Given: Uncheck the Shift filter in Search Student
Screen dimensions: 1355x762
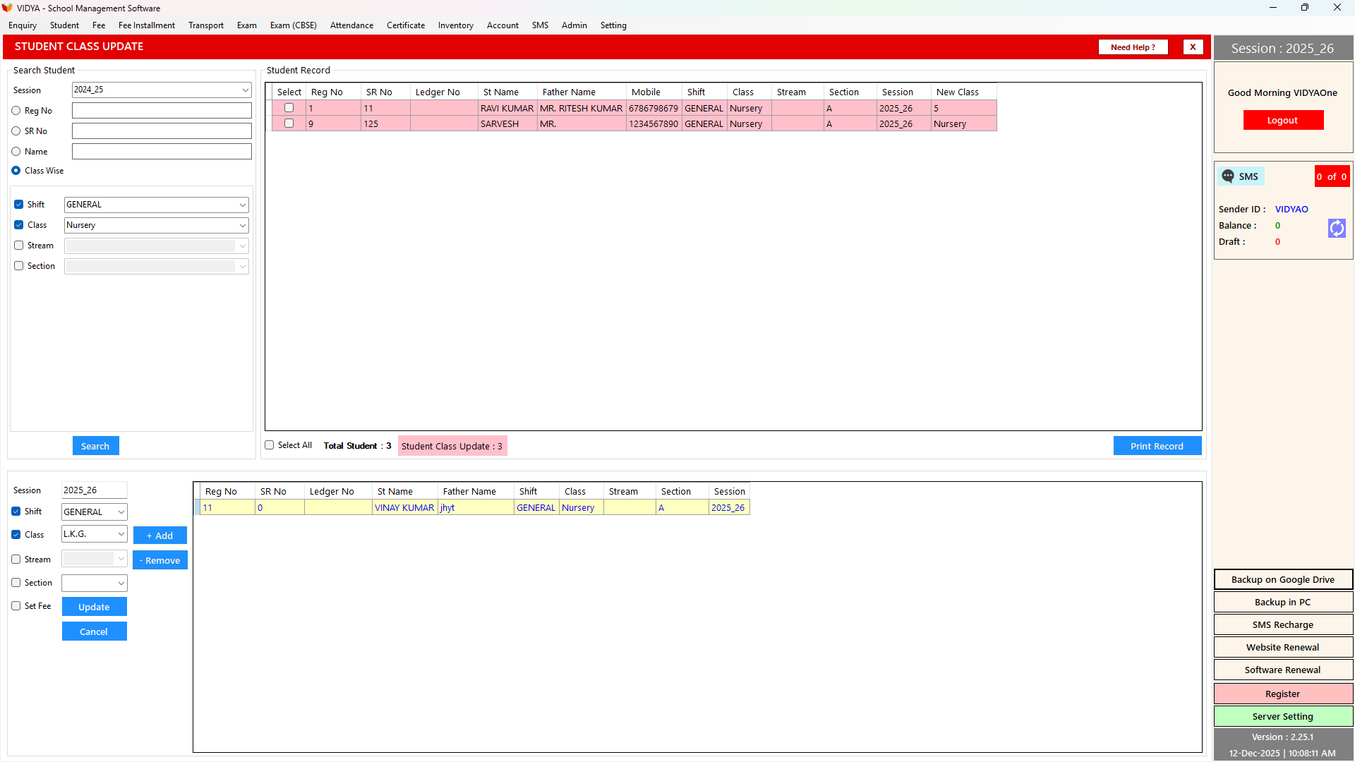Looking at the screenshot, I should 19,205.
